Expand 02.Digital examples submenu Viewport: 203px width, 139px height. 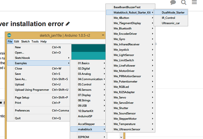click(88, 68)
